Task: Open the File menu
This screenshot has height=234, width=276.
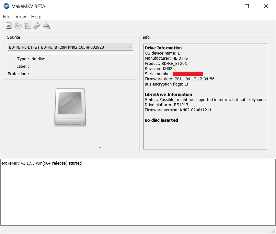Action: (6, 17)
